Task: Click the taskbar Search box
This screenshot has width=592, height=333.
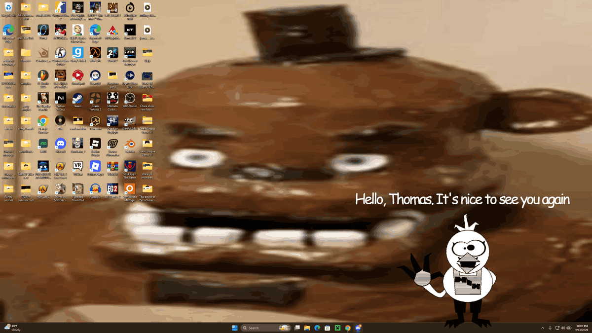Action: (x=266, y=328)
